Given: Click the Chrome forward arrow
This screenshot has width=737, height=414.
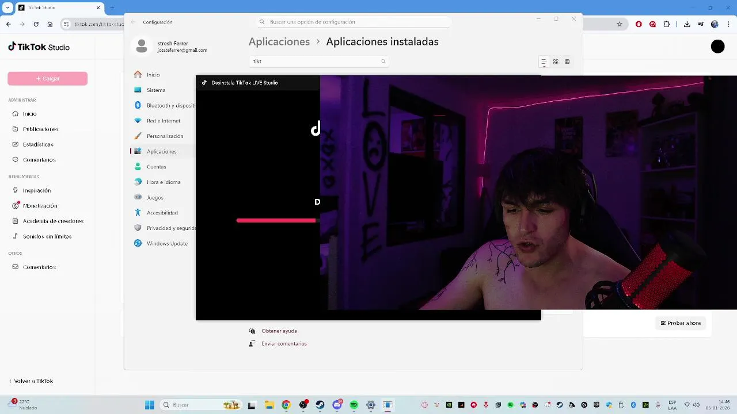Looking at the screenshot, I should click(22, 24).
